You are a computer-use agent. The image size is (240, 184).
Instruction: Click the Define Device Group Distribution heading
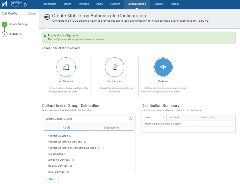click(70, 106)
